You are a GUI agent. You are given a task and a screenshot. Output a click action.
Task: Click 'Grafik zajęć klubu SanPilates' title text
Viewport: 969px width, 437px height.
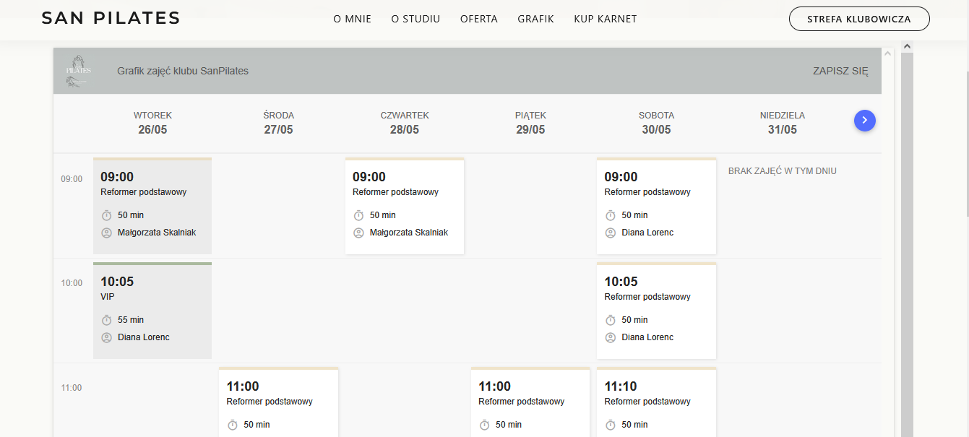pos(183,71)
